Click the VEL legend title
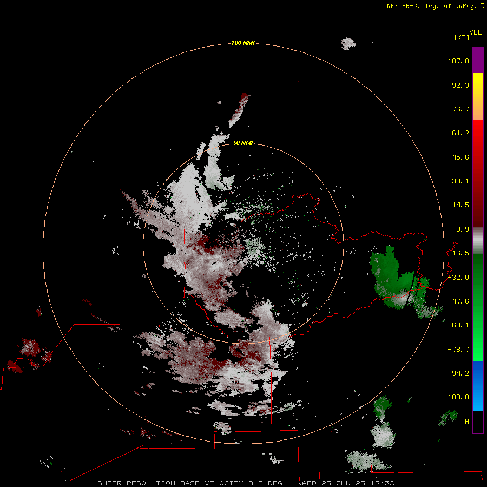The height and width of the screenshot is (487, 487). click(x=475, y=32)
